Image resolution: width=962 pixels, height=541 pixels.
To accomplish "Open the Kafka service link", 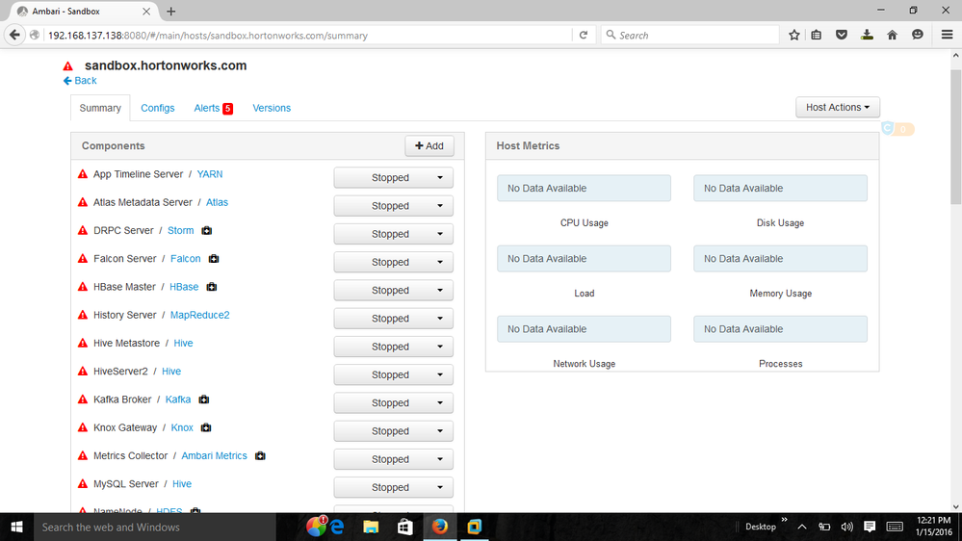I will [178, 399].
